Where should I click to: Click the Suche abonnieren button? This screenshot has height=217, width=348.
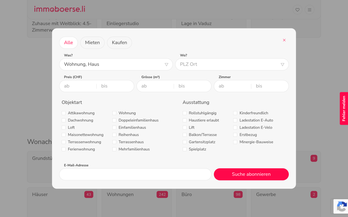(x=251, y=174)
